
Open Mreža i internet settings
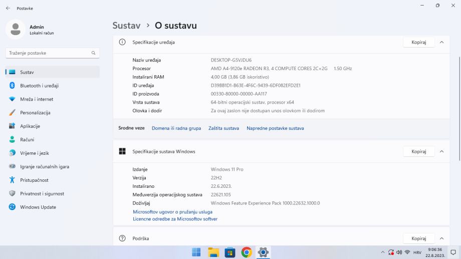point(53,99)
